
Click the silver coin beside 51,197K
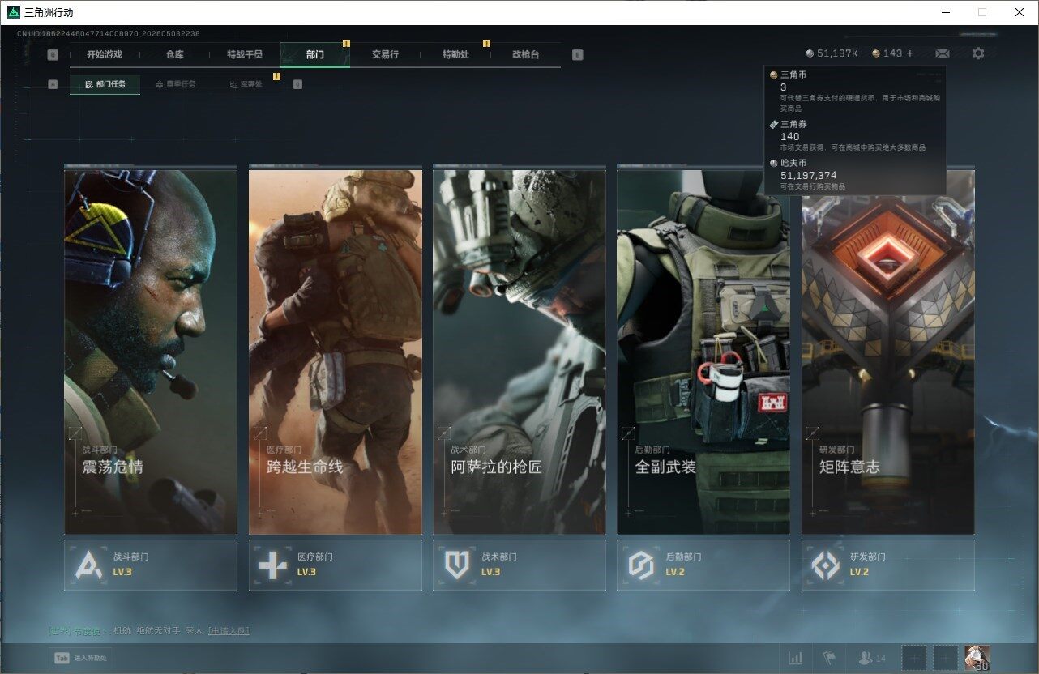point(810,53)
